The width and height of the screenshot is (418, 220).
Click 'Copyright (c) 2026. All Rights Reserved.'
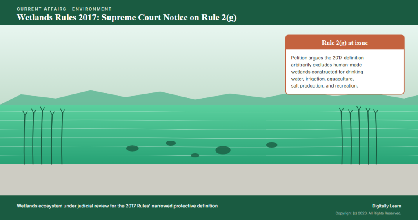coord(368,213)
